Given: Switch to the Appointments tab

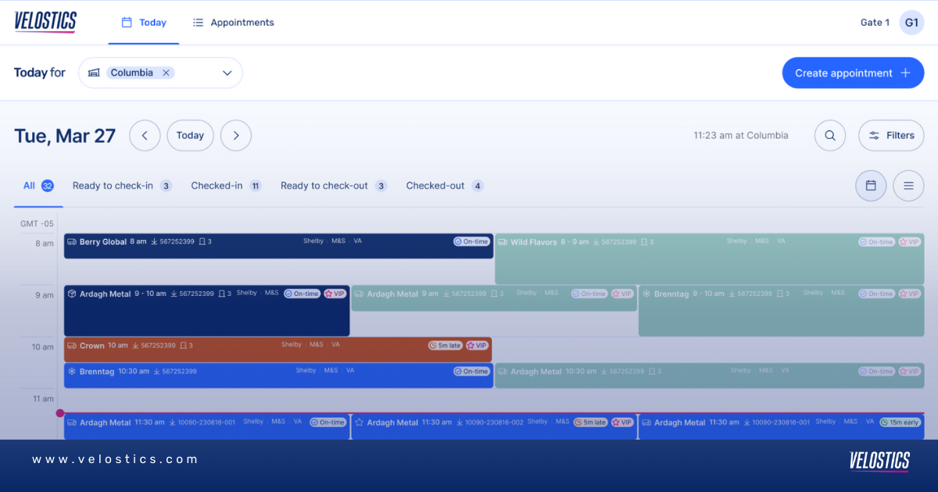Looking at the screenshot, I should (234, 23).
